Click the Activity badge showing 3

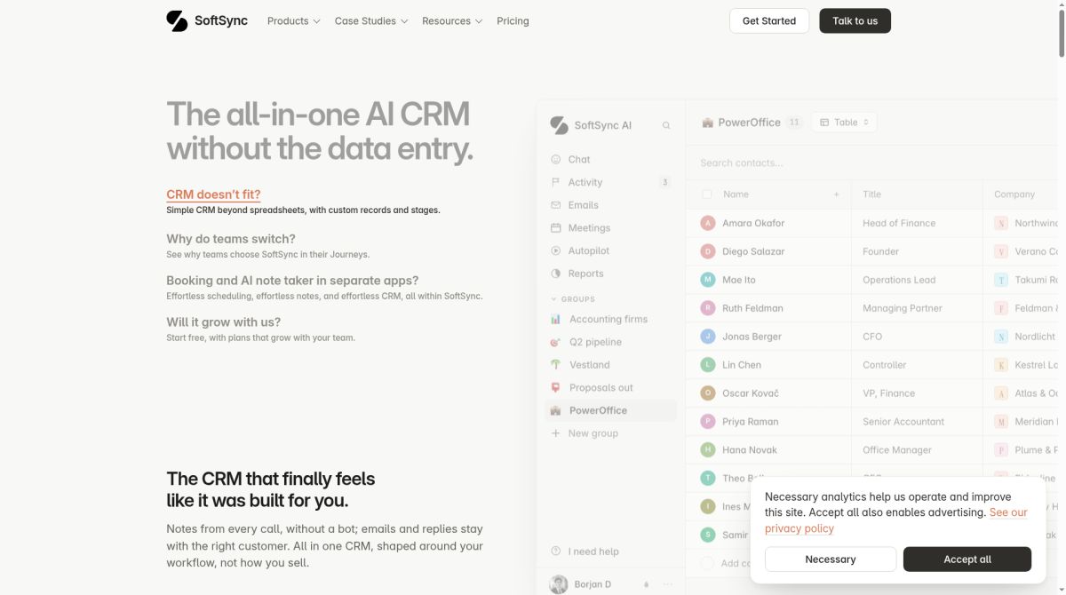(664, 182)
